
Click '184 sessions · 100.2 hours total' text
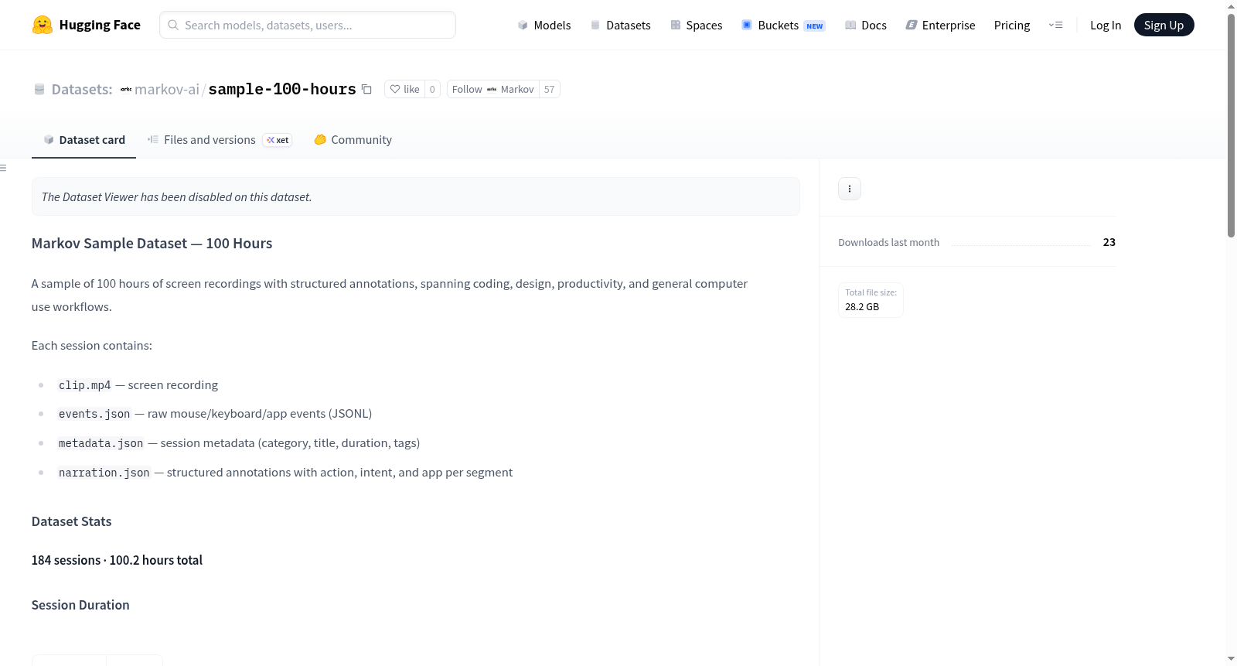pyautogui.click(x=118, y=560)
